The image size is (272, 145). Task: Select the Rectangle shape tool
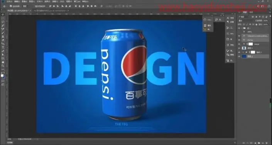point(3,58)
